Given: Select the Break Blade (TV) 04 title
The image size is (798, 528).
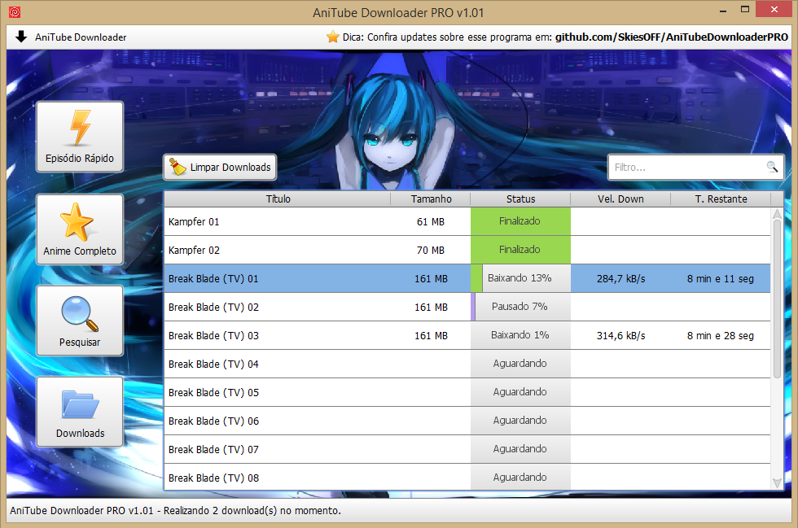Looking at the screenshot, I should pyautogui.click(x=213, y=364).
